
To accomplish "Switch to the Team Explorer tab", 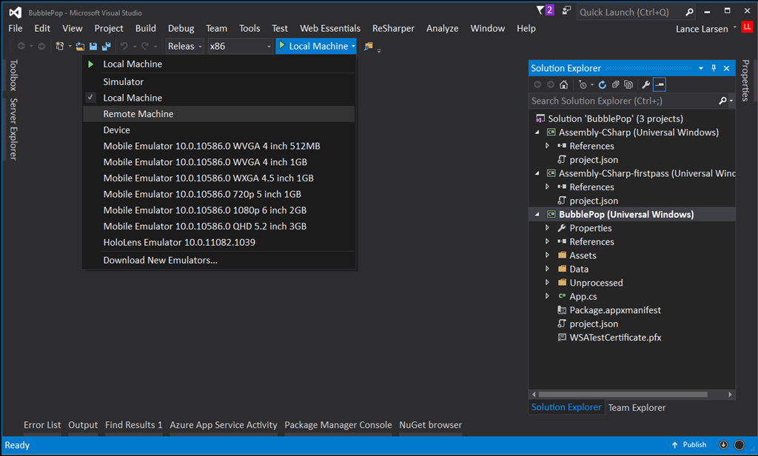I will [637, 408].
